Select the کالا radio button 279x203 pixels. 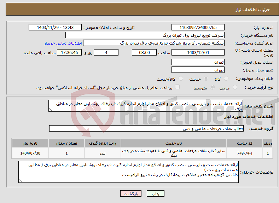[x=226, y=79]
